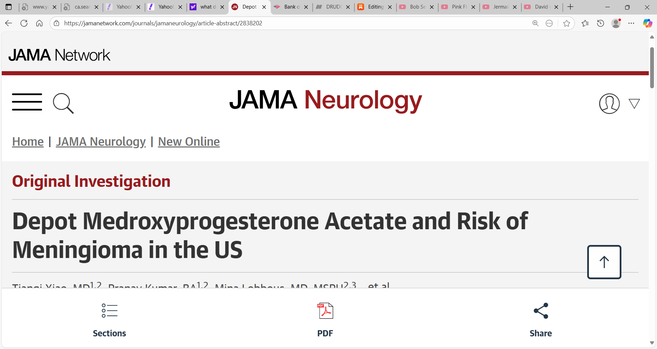Click the scroll-to-top arrow button
Image resolution: width=657 pixels, height=349 pixels.
coord(604,262)
